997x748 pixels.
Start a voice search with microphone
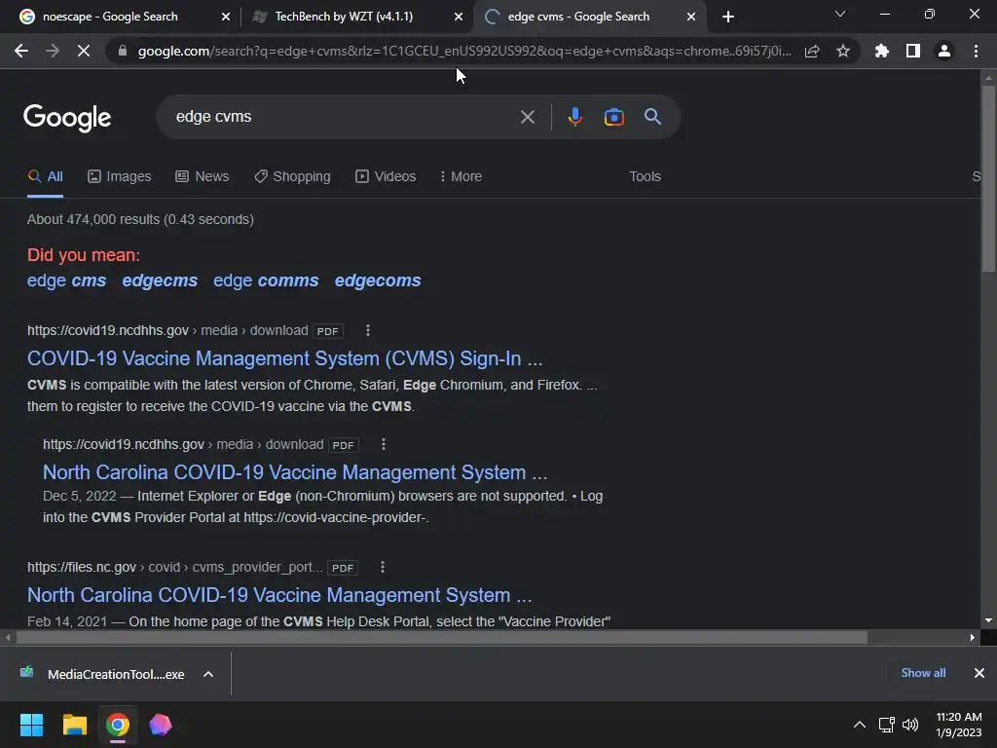(574, 117)
